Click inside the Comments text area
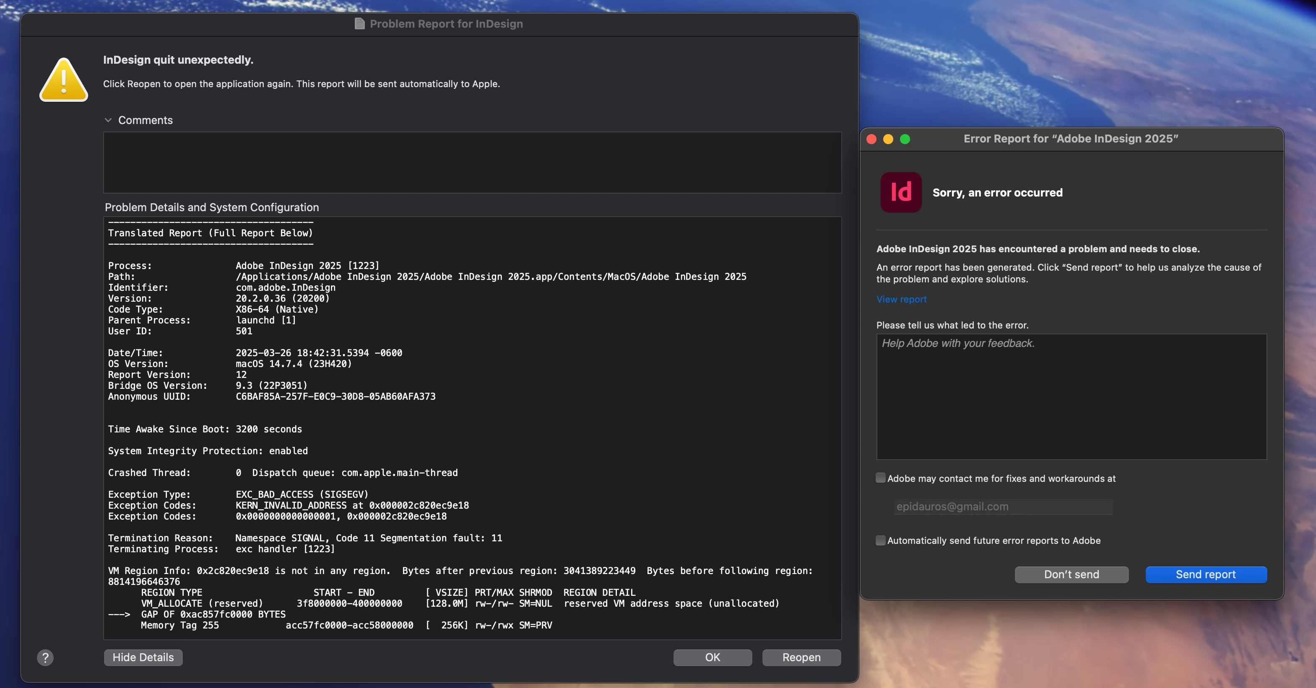This screenshot has height=688, width=1316. click(x=472, y=162)
